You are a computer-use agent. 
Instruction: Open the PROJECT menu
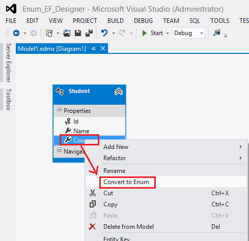(85, 21)
